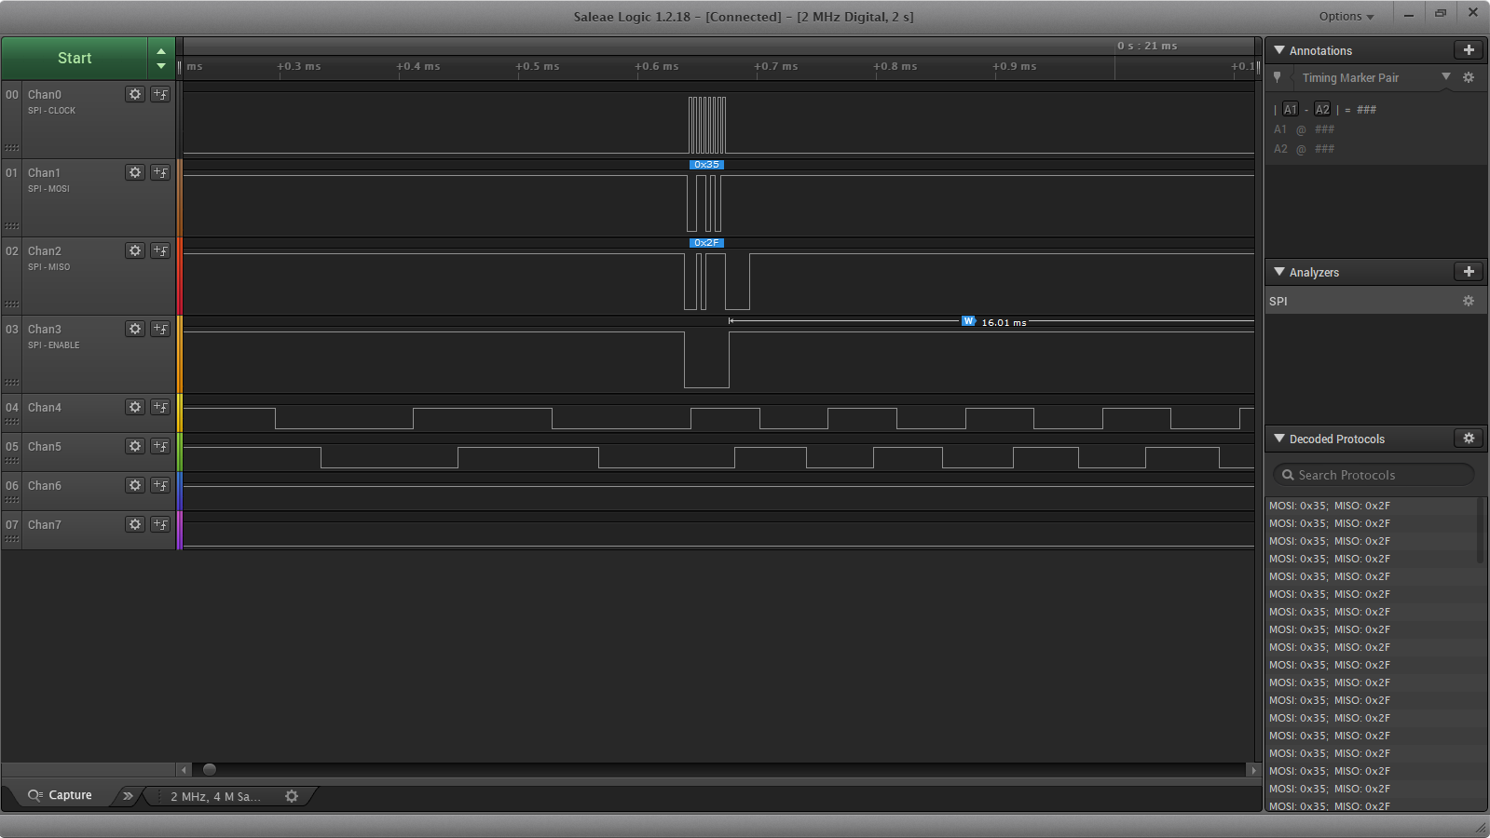Open Chan1 channel settings gear

[x=135, y=172]
